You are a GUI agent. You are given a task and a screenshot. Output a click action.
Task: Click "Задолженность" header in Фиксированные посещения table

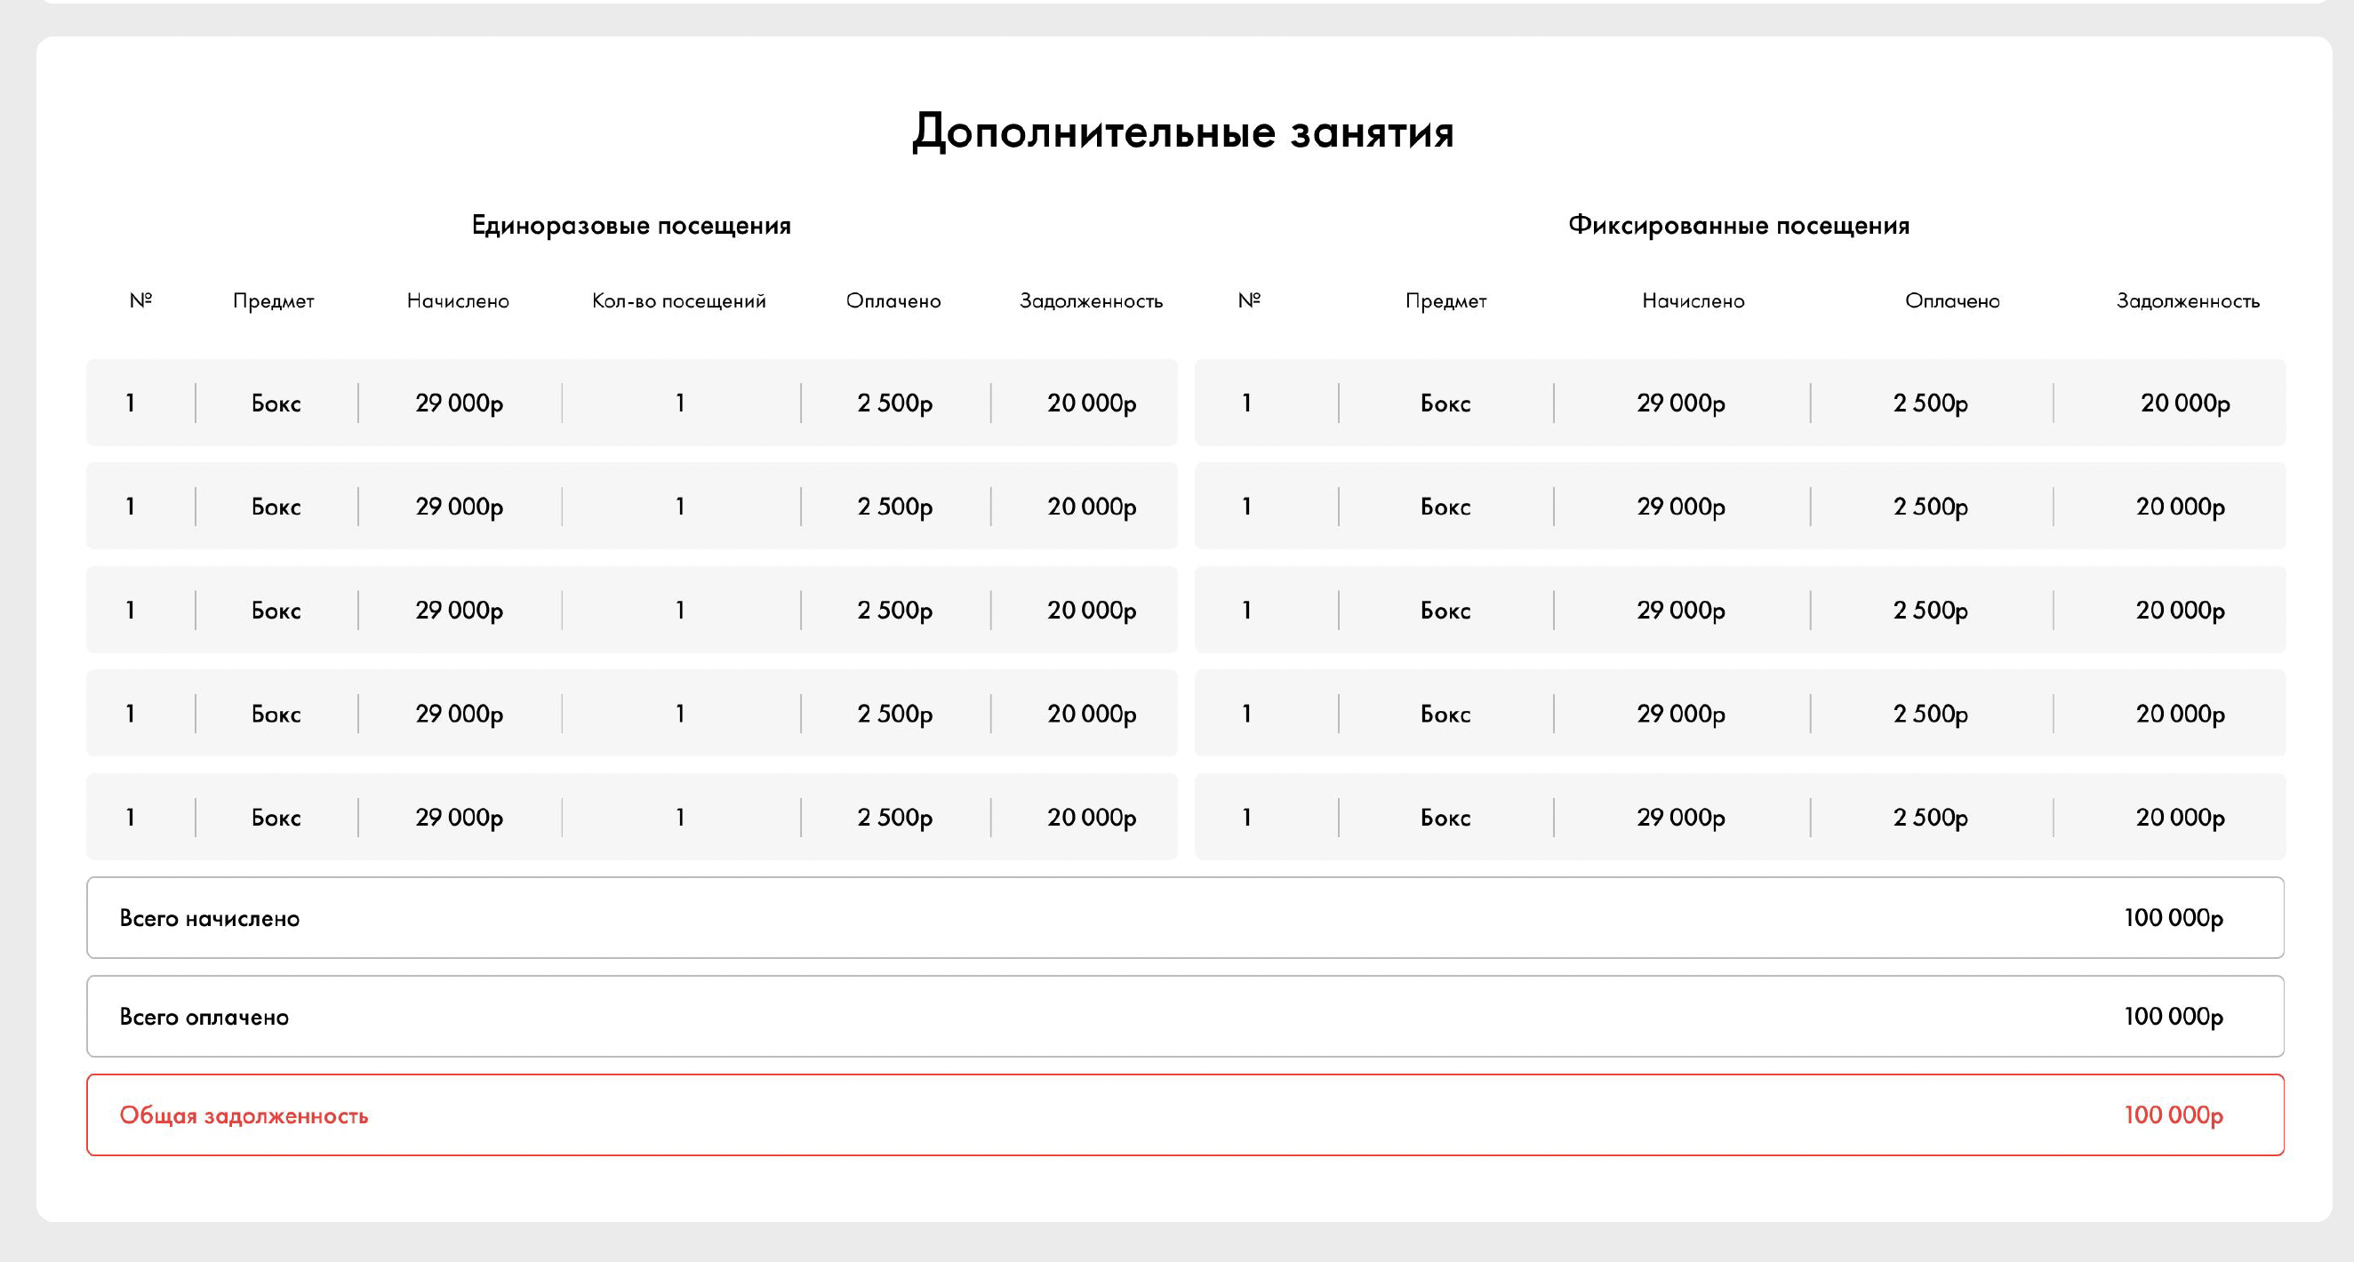pyautogui.click(x=2187, y=300)
